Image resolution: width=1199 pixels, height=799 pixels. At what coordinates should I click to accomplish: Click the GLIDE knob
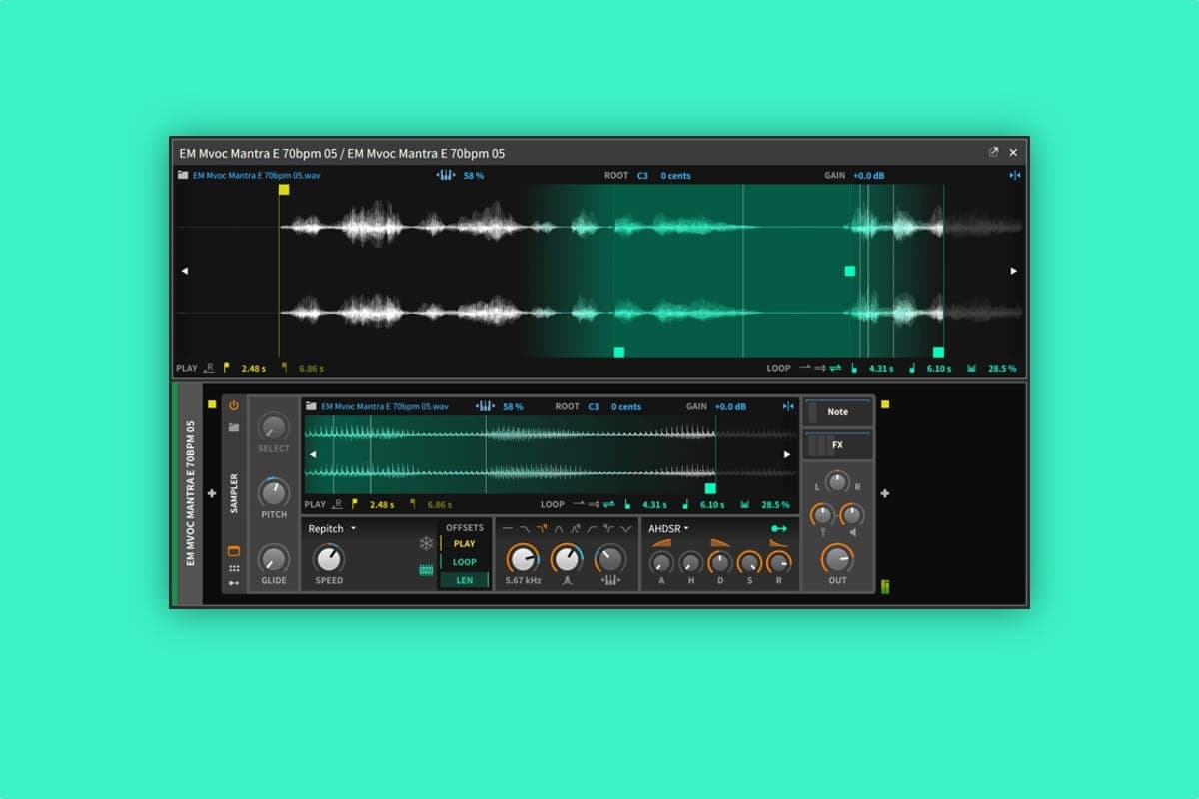pos(274,559)
